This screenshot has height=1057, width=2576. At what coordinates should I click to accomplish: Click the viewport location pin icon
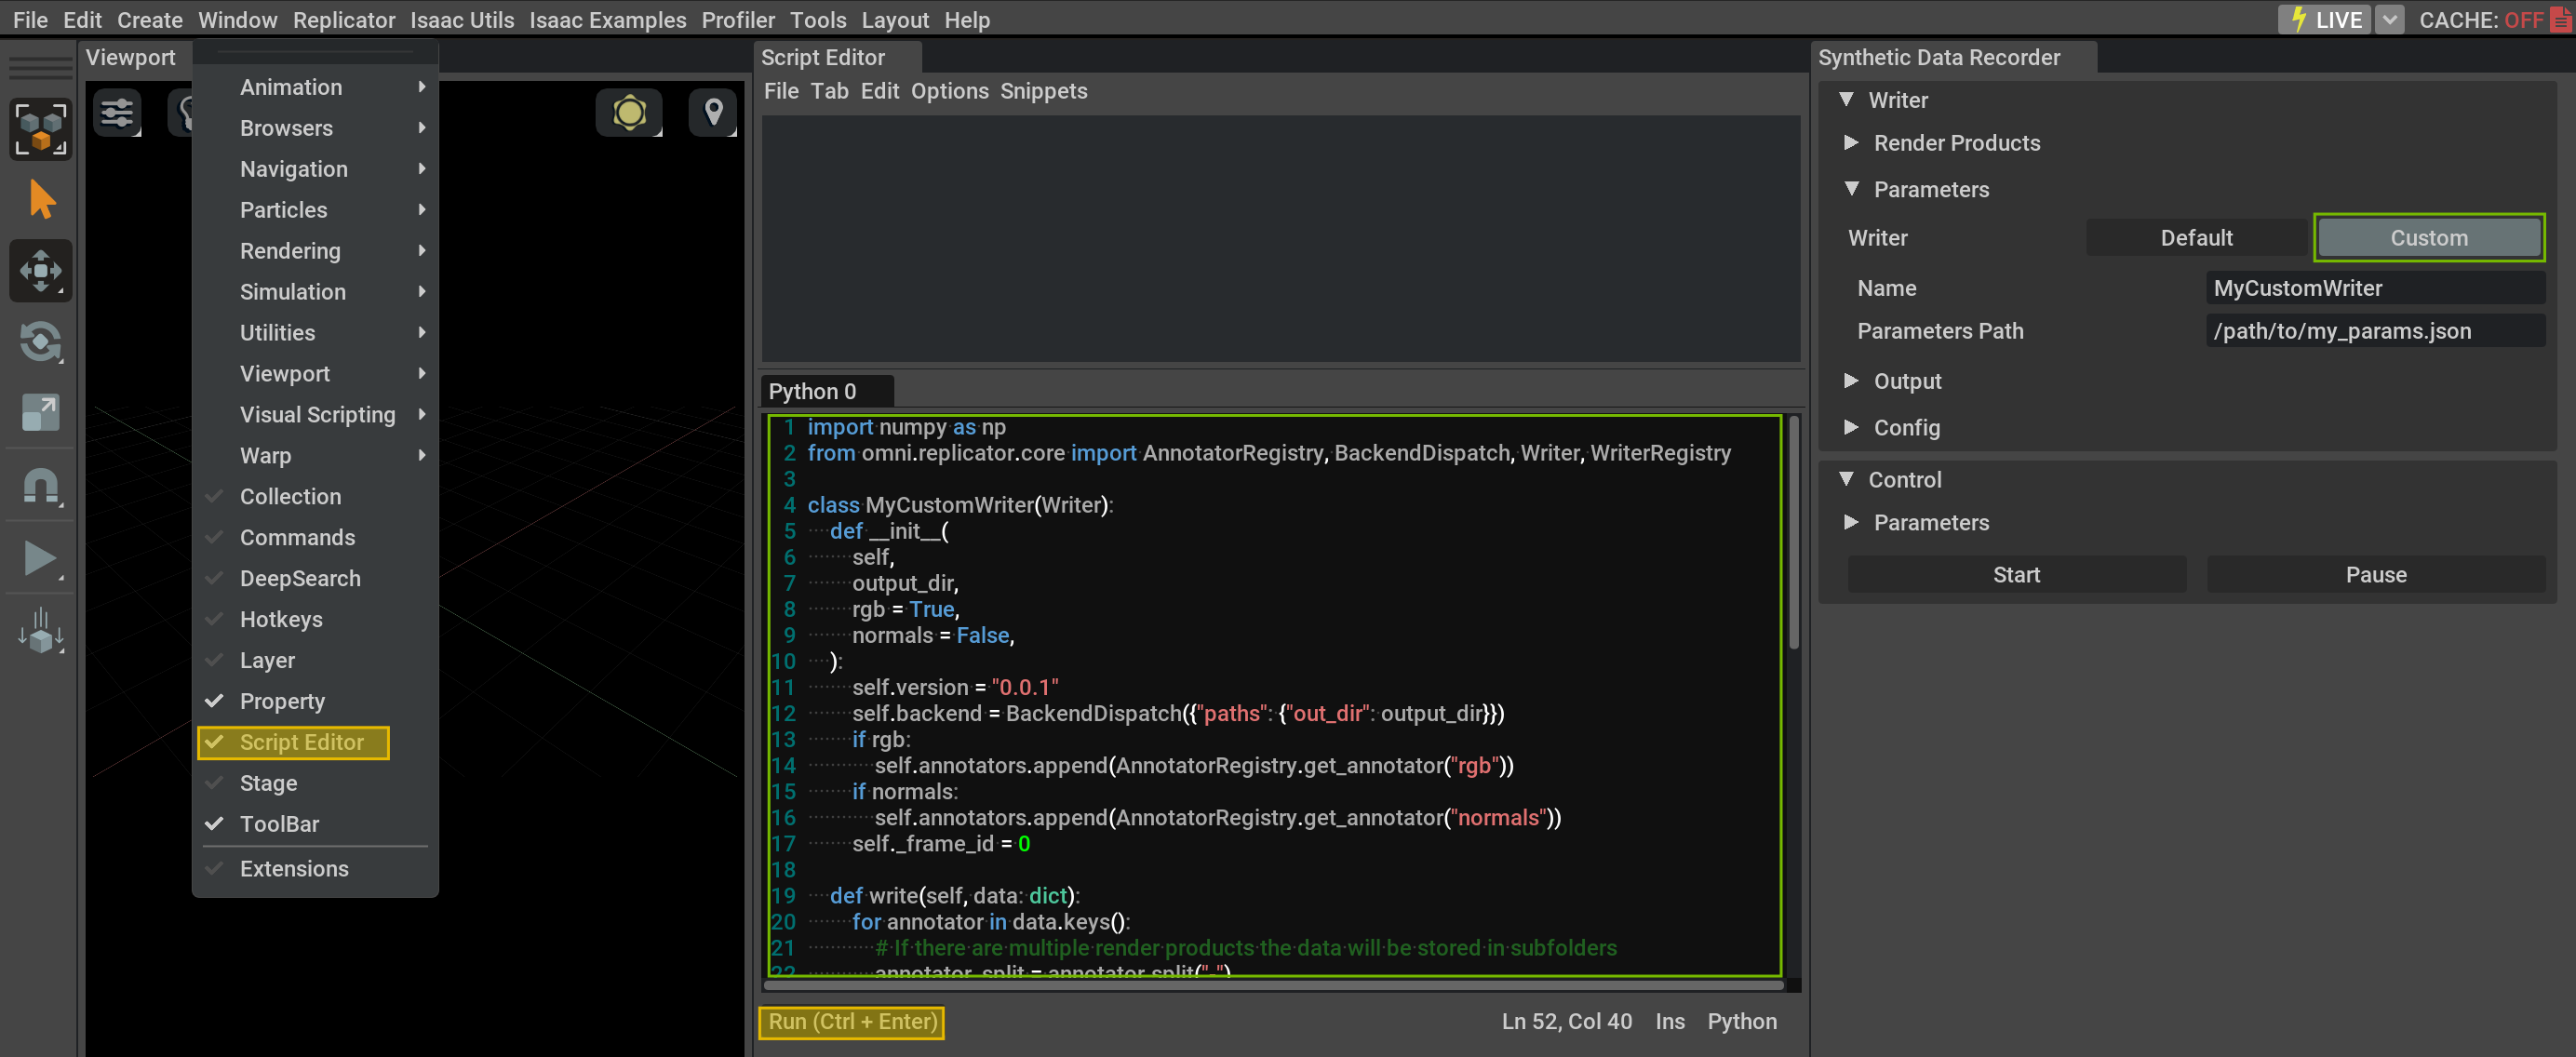713,112
